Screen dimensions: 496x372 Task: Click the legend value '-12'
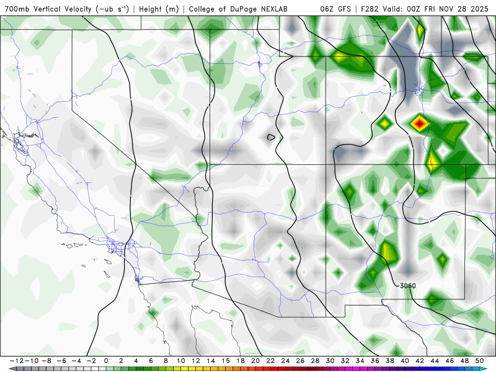(x=17, y=361)
